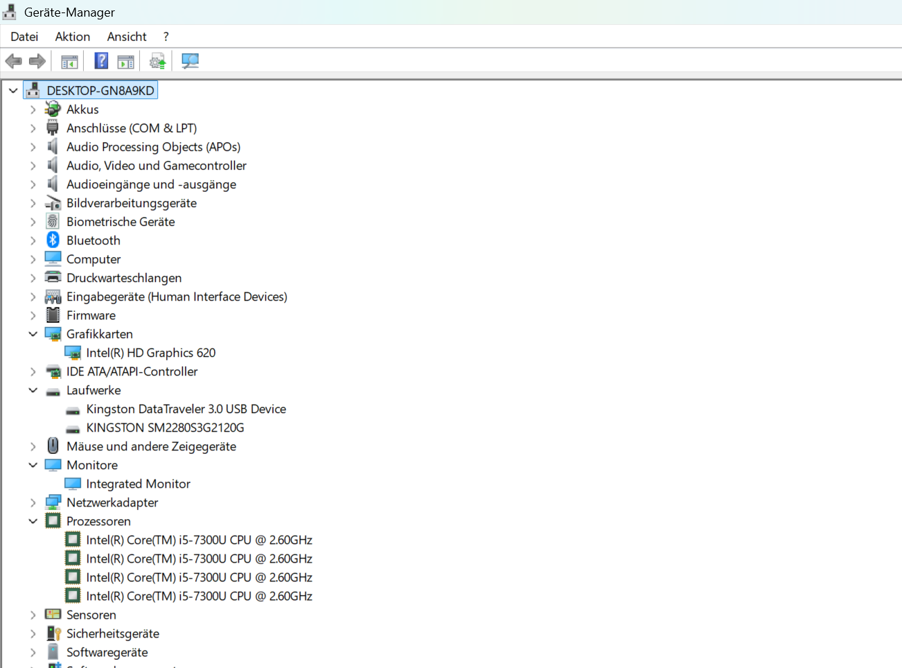
Task: Open the ? help menu
Action: click(166, 37)
